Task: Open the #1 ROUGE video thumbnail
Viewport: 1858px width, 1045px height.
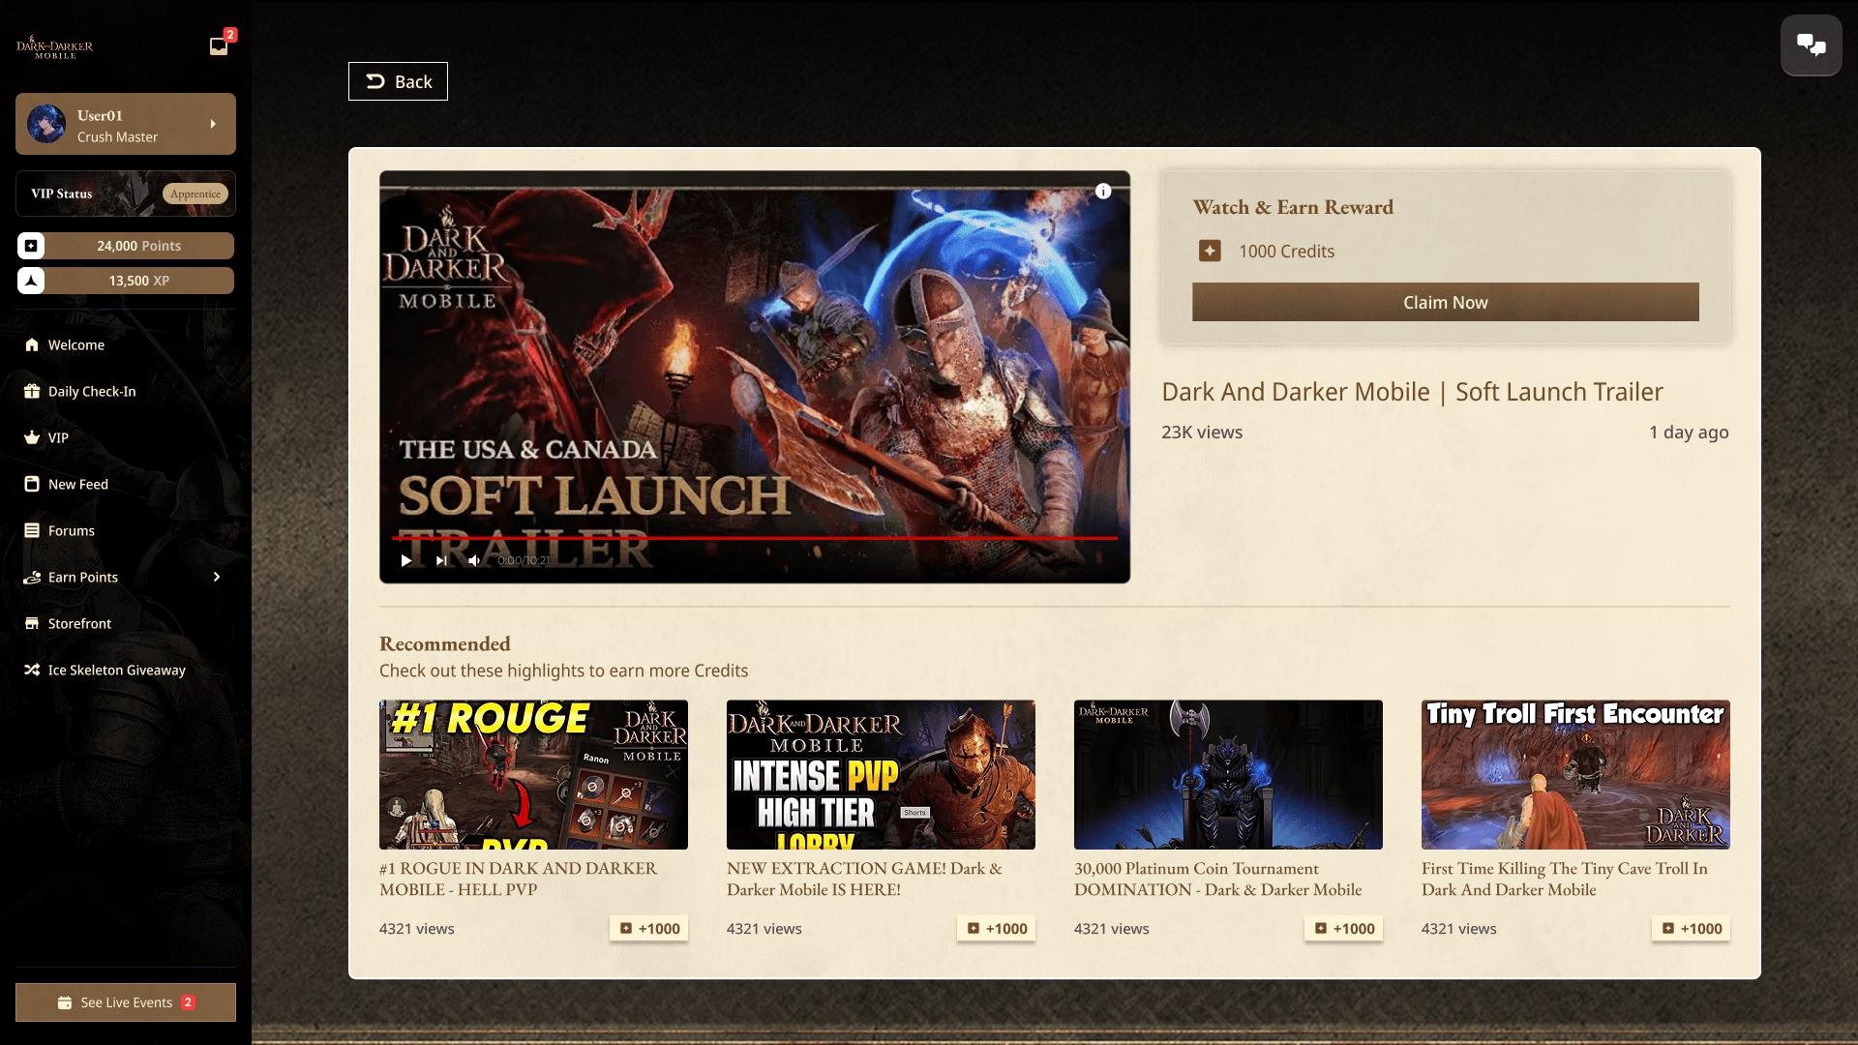Action: pos(533,775)
